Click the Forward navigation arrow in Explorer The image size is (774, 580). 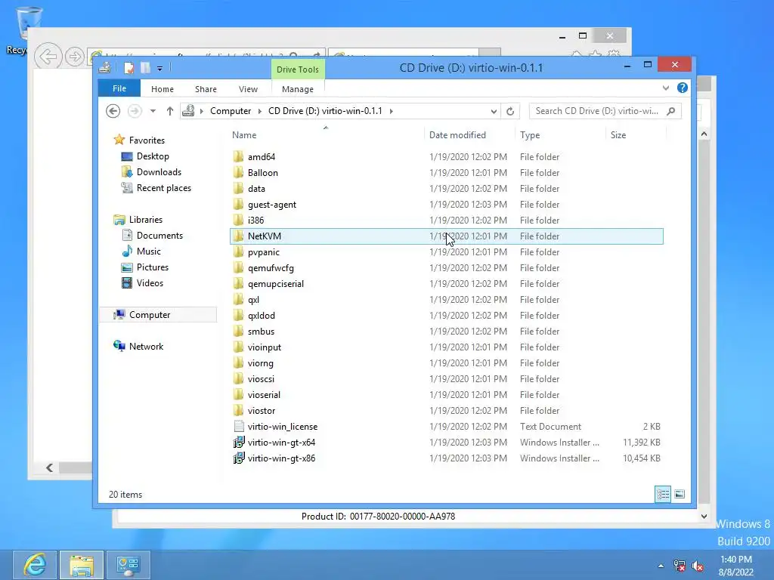pos(135,111)
